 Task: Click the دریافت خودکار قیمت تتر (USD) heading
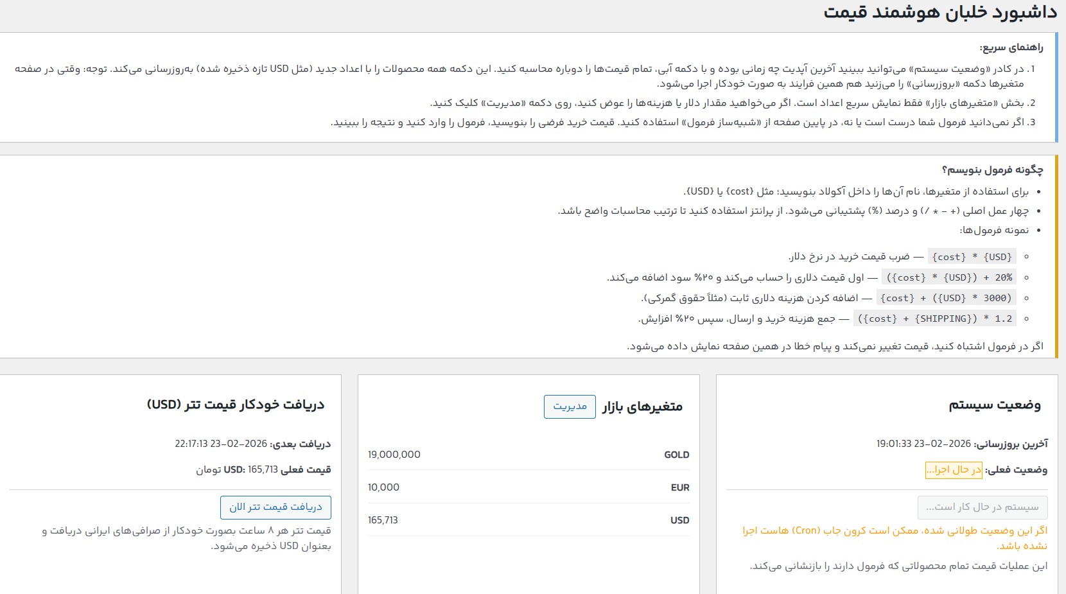236,405
